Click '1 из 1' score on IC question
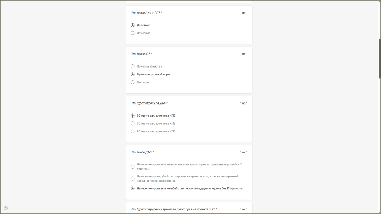 244,54
